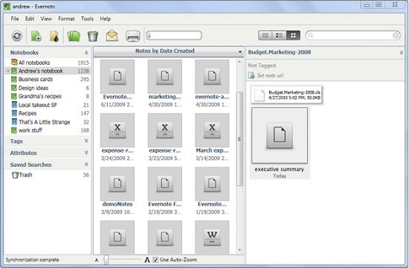Viewport: 409px width, 268px height.
Task: Open the View menu
Action: 46,19
